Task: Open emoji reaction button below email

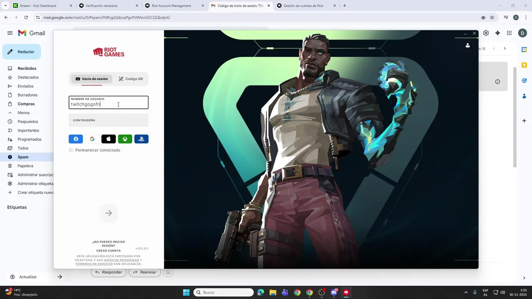Action: point(168,272)
